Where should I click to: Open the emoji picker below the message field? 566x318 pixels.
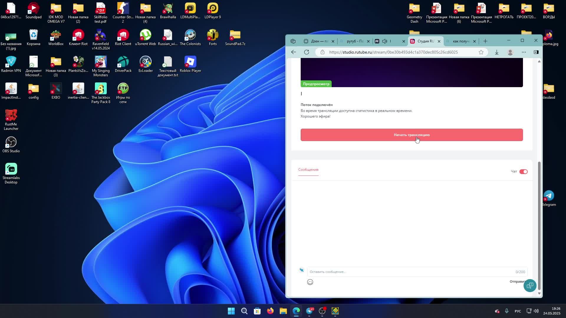click(310, 282)
